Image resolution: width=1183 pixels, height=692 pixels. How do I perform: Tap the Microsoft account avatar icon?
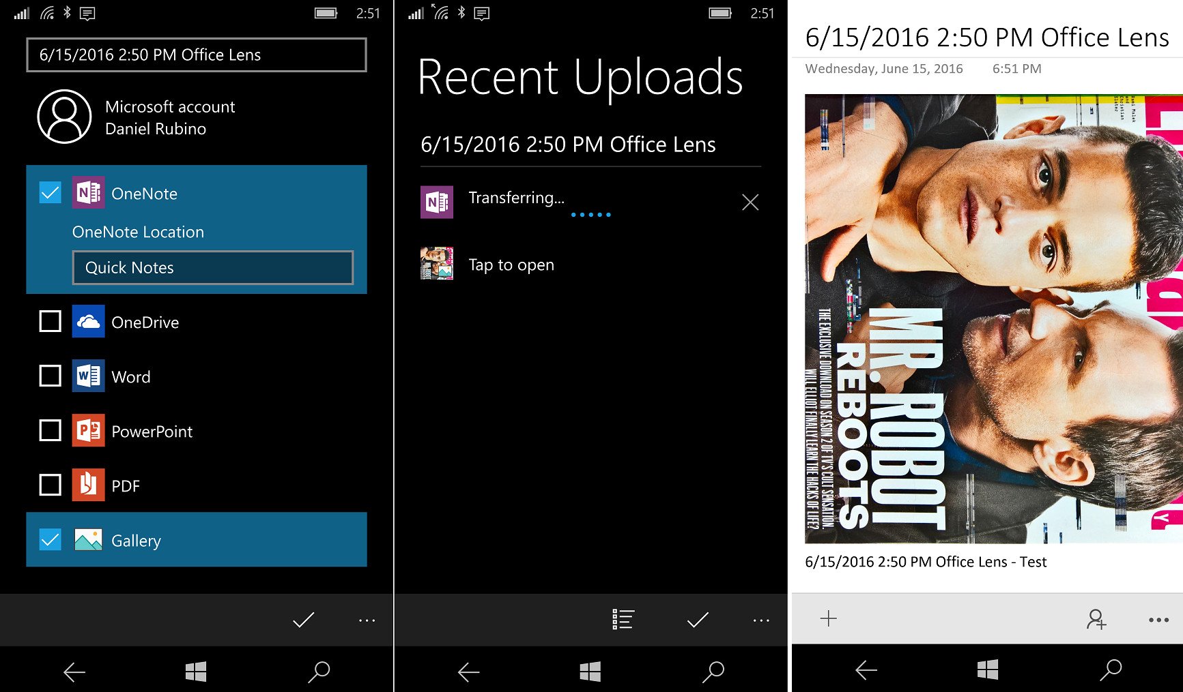pyautogui.click(x=64, y=117)
